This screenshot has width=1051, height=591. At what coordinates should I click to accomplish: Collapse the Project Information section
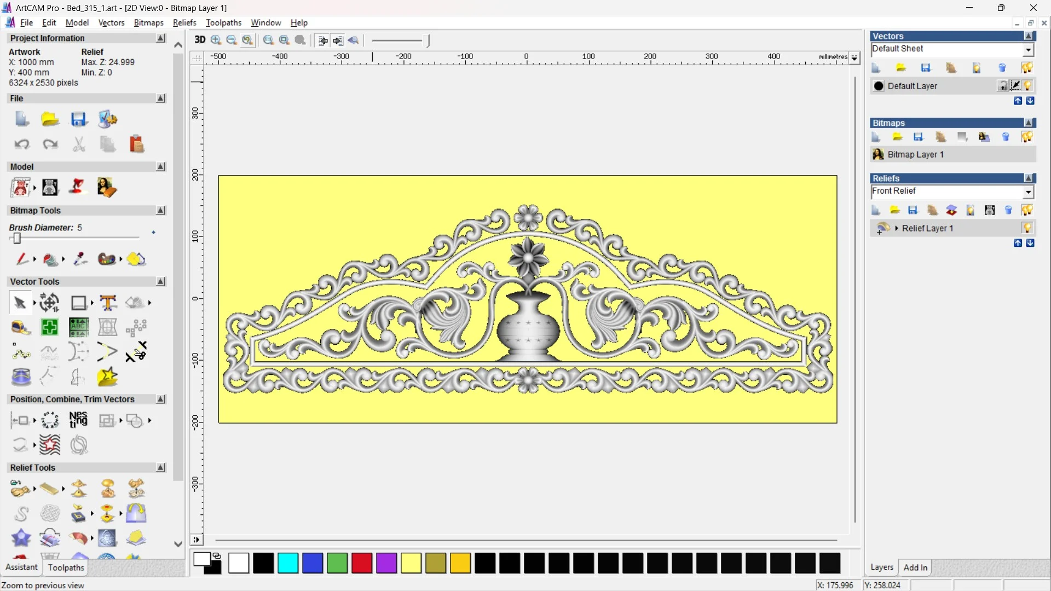[160, 38]
